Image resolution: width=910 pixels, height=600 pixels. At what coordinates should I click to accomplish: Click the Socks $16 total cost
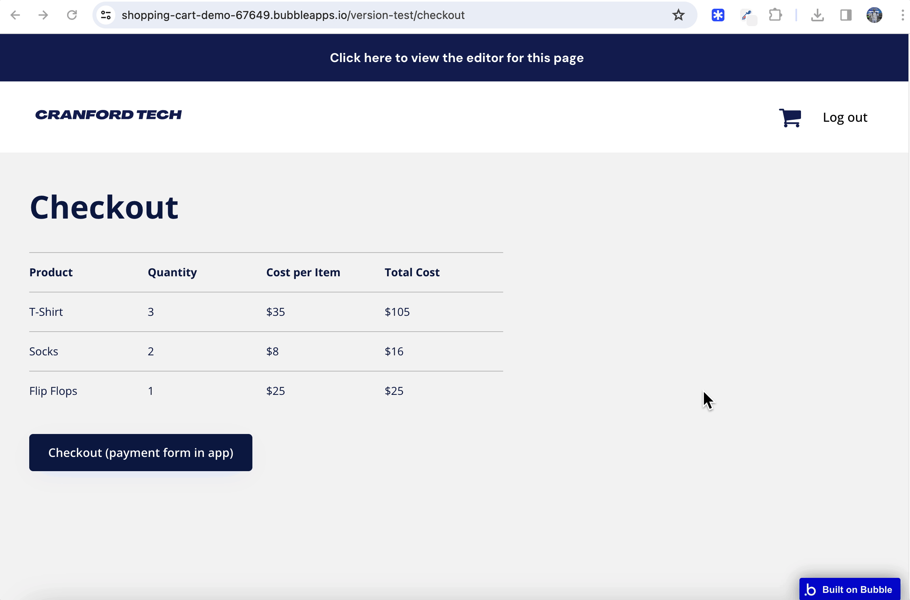click(x=394, y=351)
